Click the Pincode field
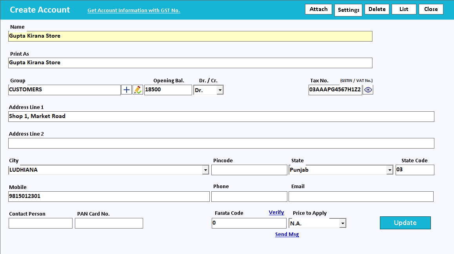The width and height of the screenshot is (454, 254). click(x=249, y=170)
